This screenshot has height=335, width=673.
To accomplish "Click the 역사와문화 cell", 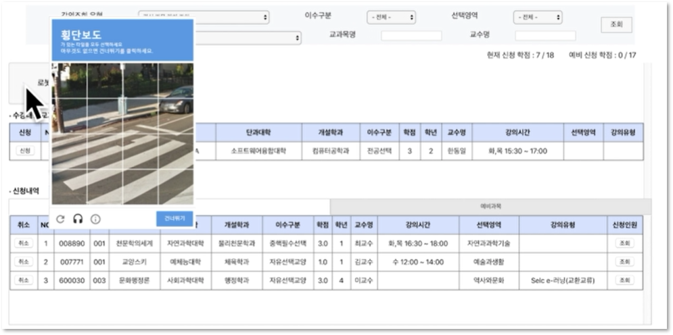I will (x=488, y=280).
